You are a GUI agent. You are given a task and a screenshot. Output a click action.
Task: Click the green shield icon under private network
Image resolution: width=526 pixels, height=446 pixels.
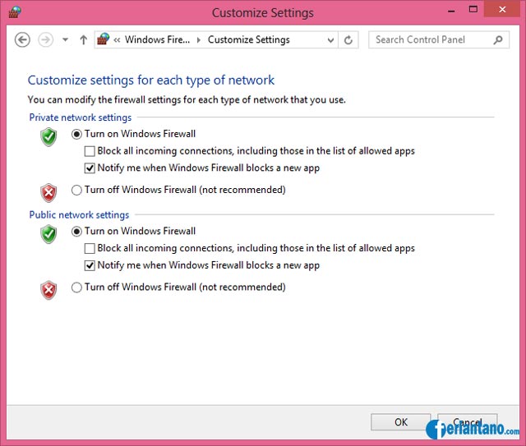(x=48, y=137)
